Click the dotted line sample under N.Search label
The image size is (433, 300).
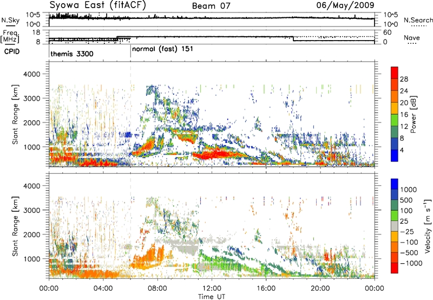tap(418, 26)
